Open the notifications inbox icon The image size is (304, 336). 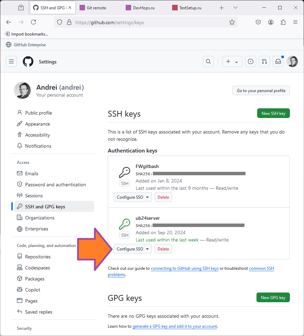pyautogui.click(x=278, y=61)
